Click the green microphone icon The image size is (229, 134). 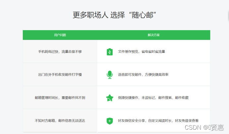click(110, 75)
